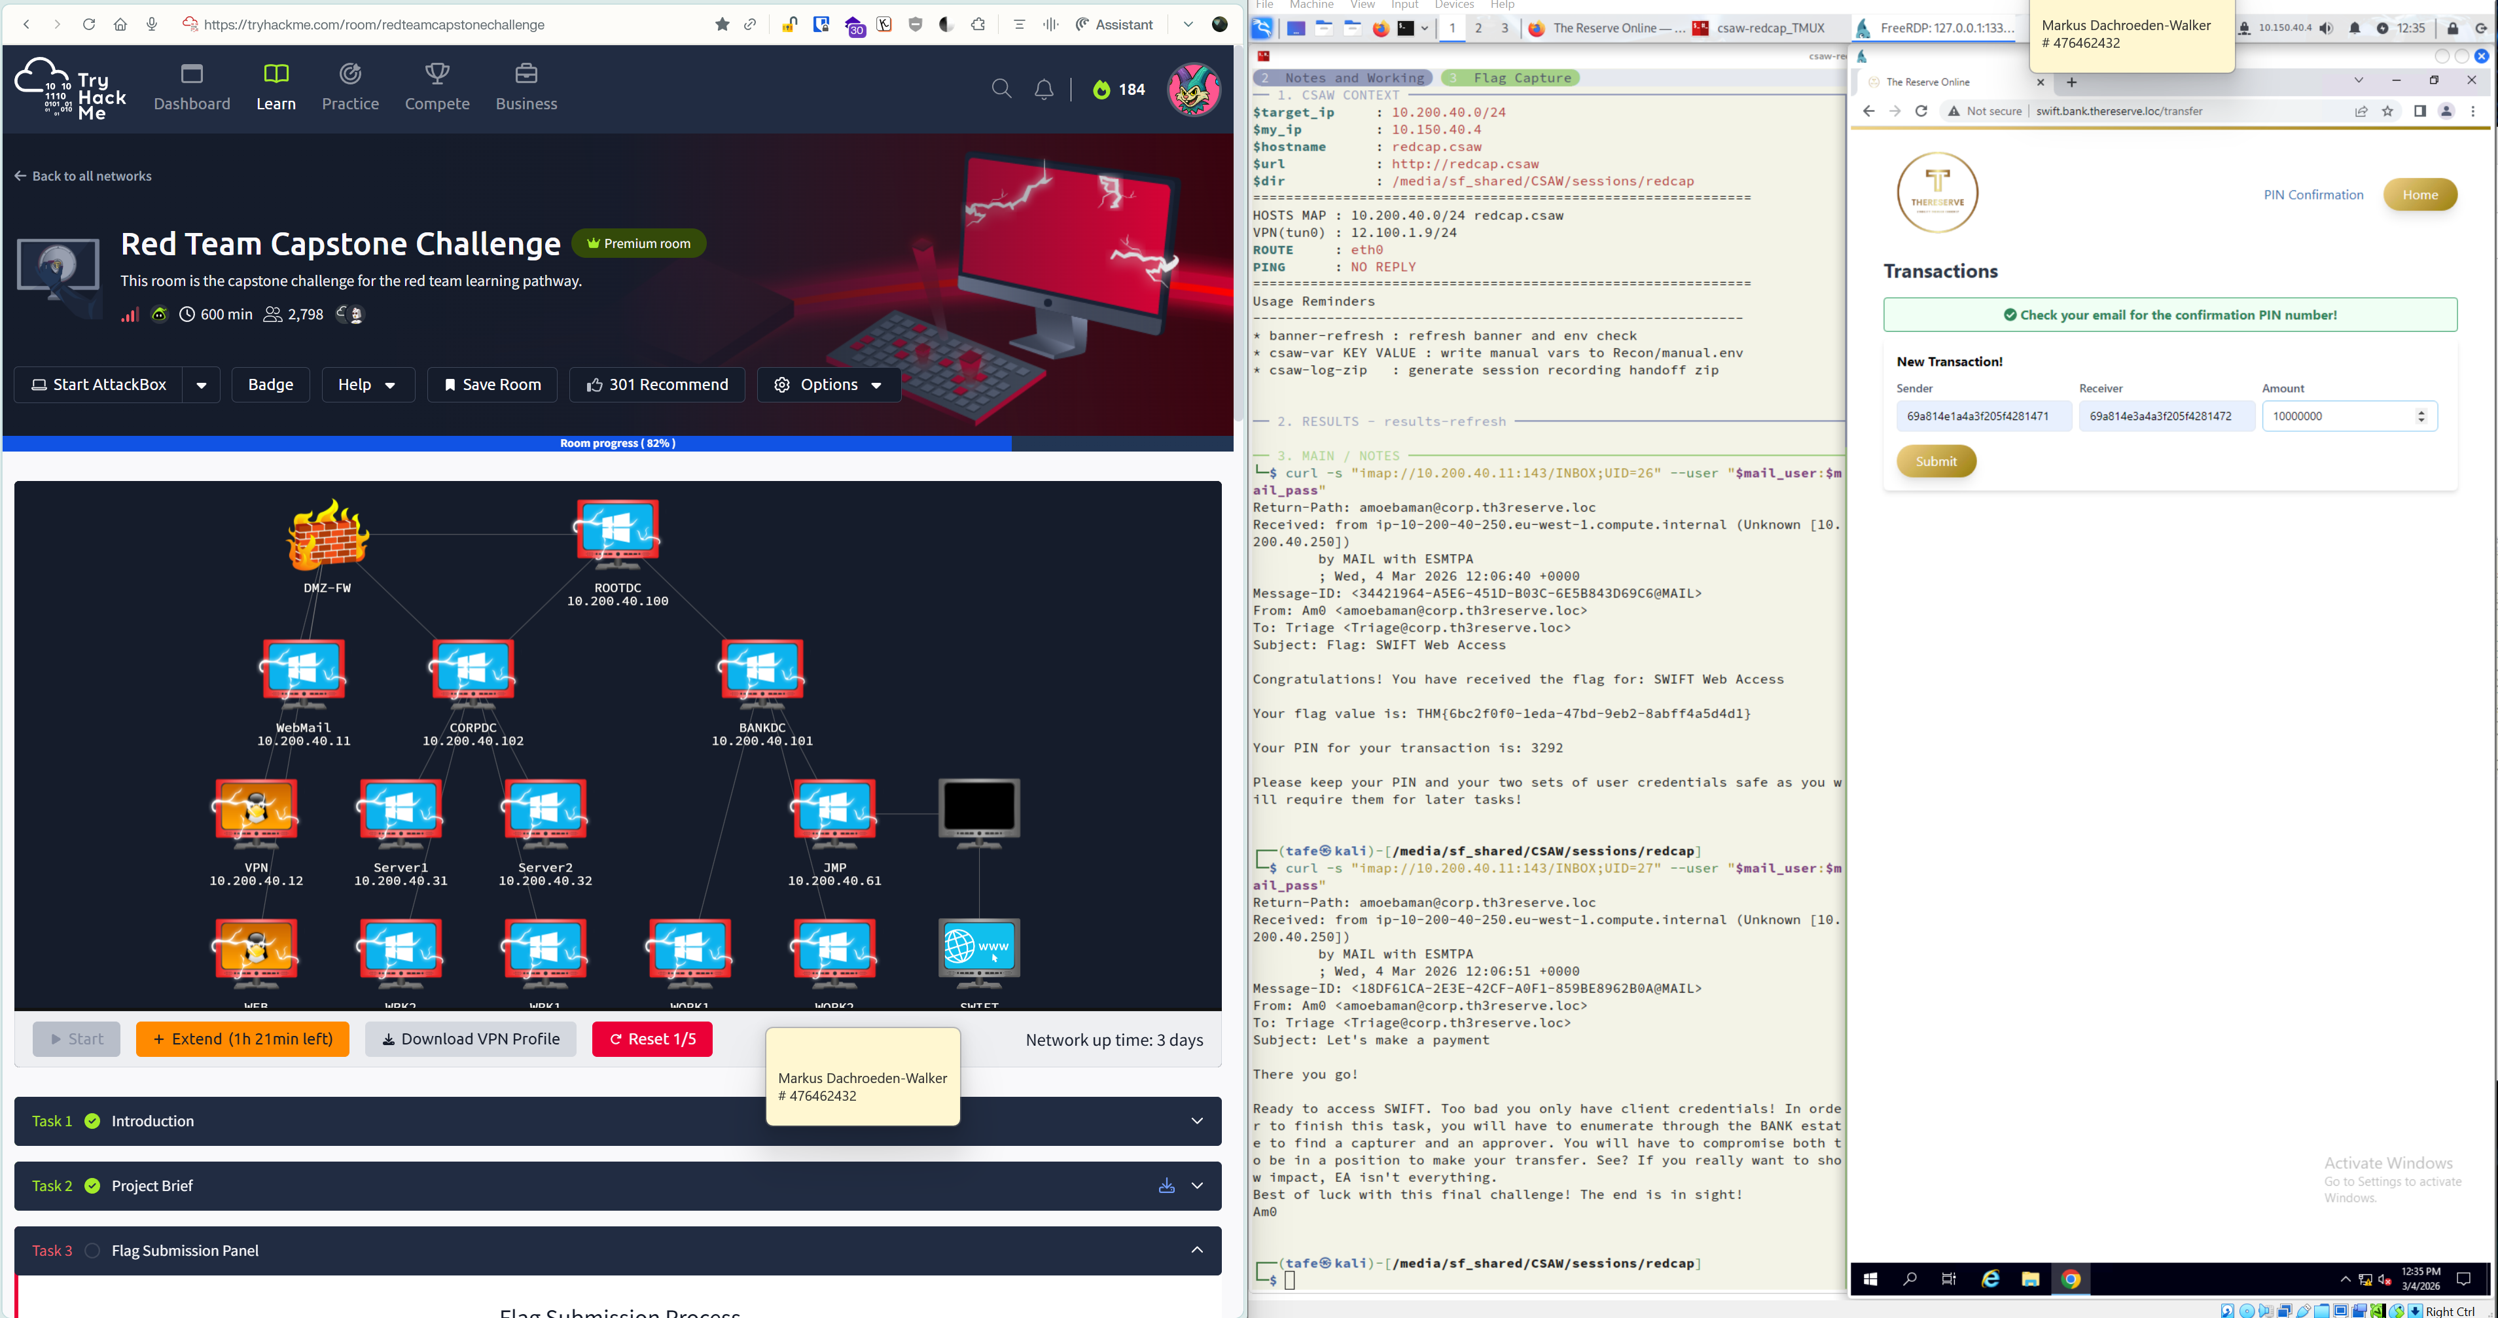Screen dimensions: 2498x1318
Task: Toggle the Task 1 Introduction green checkmark
Action: tap(92, 1121)
